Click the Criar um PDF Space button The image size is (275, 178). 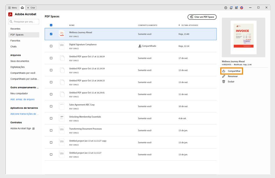[203, 17]
